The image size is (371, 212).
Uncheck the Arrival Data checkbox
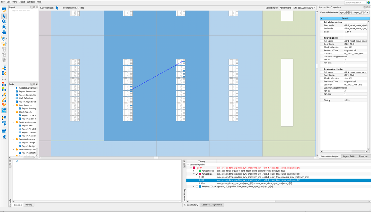(x=196, y=174)
